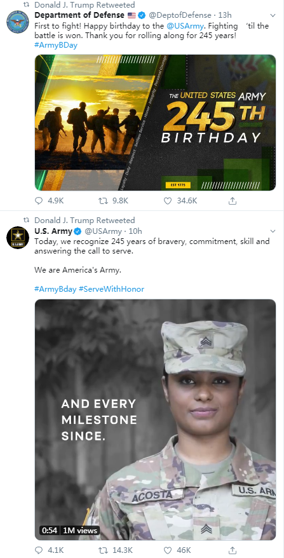Viewport: 284px width, 558px height.
Task: Share the Department of Defense tweet
Action: [x=232, y=201]
